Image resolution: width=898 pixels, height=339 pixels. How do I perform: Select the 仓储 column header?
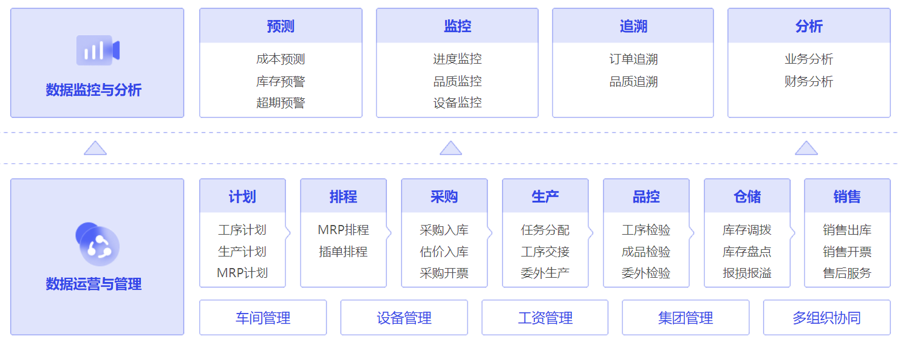coord(747,196)
